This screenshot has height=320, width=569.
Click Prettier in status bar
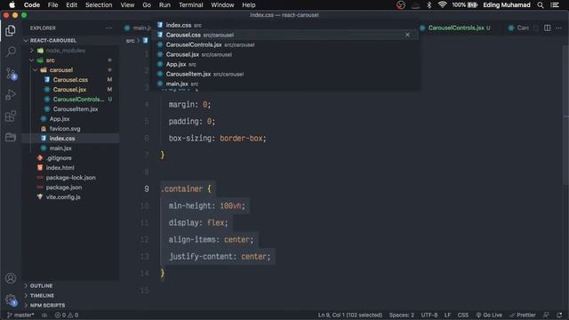(x=523, y=315)
